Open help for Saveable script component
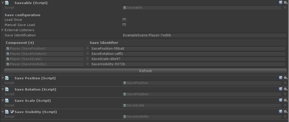The width and height of the screenshot is (289, 122). [x=280, y=3]
